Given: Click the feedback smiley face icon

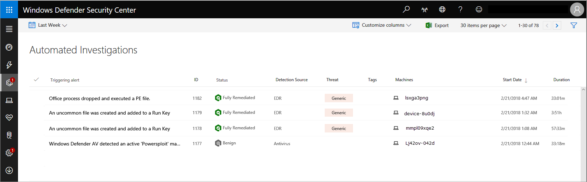Looking at the screenshot, I should pos(479,9).
